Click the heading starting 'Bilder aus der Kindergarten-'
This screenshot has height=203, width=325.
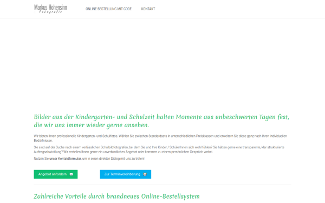coord(161,121)
